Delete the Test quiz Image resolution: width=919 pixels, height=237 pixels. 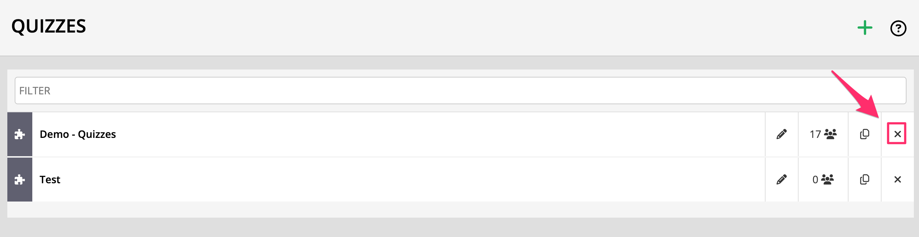pyautogui.click(x=897, y=180)
